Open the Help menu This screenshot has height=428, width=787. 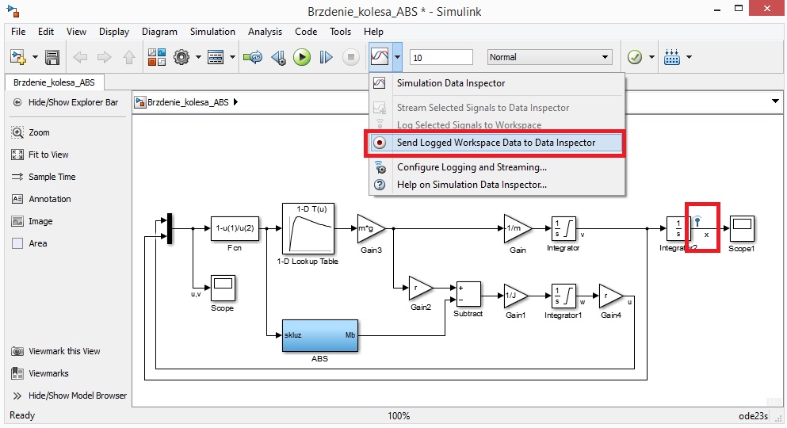[x=373, y=32]
